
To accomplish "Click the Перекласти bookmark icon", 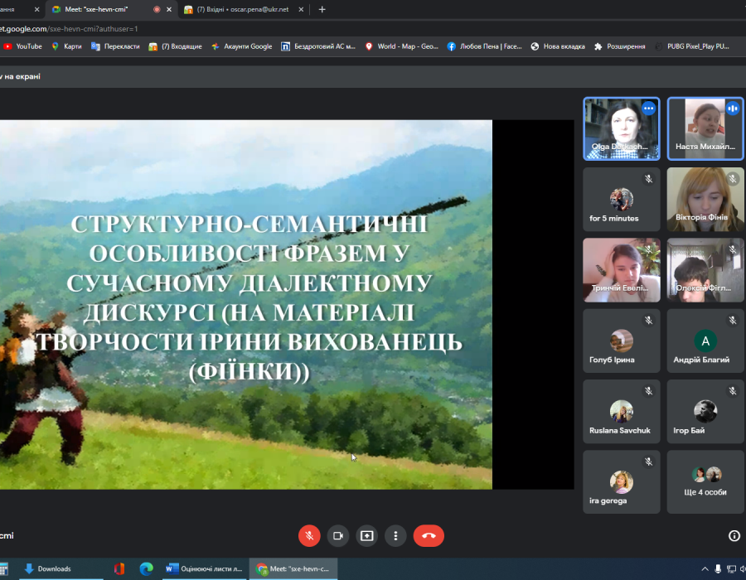I will pos(96,46).
